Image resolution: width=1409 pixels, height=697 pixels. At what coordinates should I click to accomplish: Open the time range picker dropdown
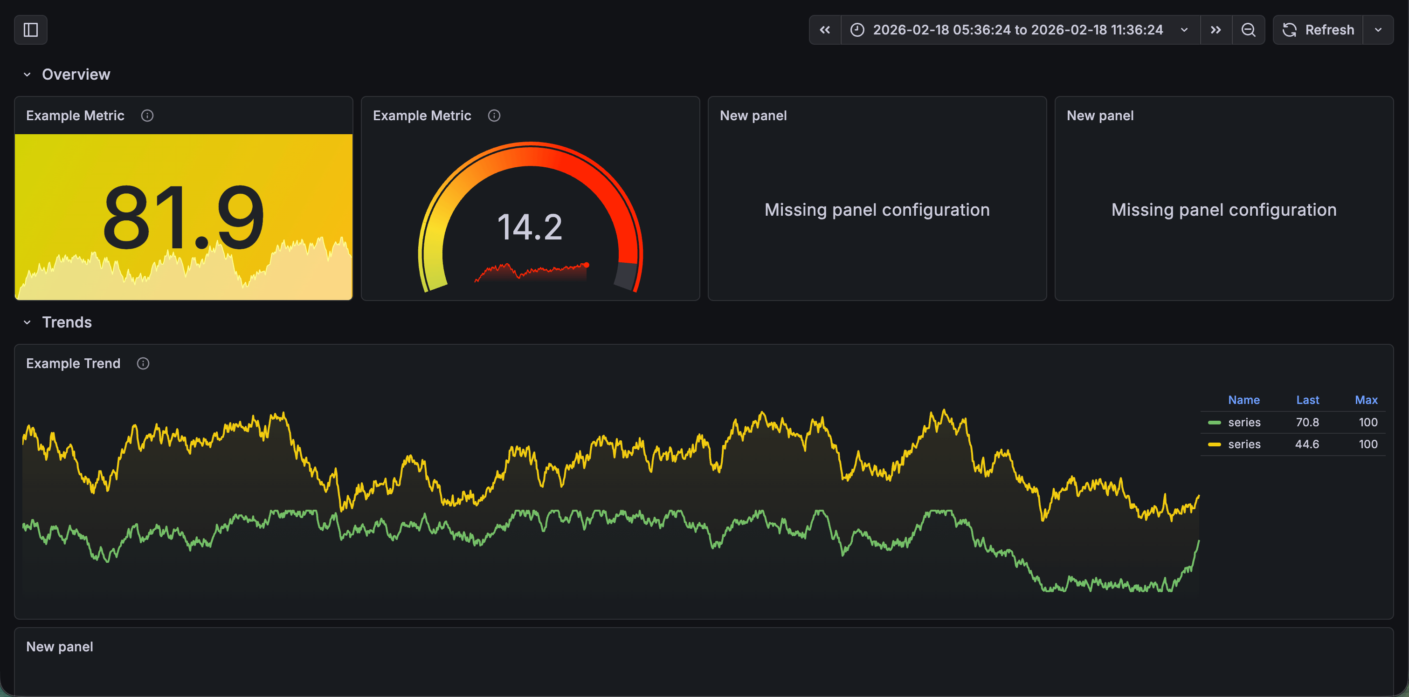pos(1017,29)
